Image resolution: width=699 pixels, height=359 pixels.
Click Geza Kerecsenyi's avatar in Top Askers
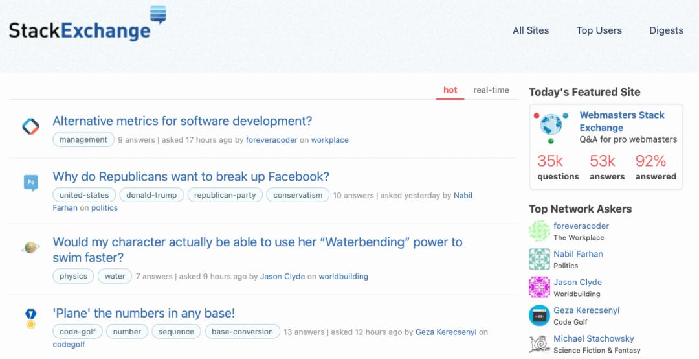point(539,316)
